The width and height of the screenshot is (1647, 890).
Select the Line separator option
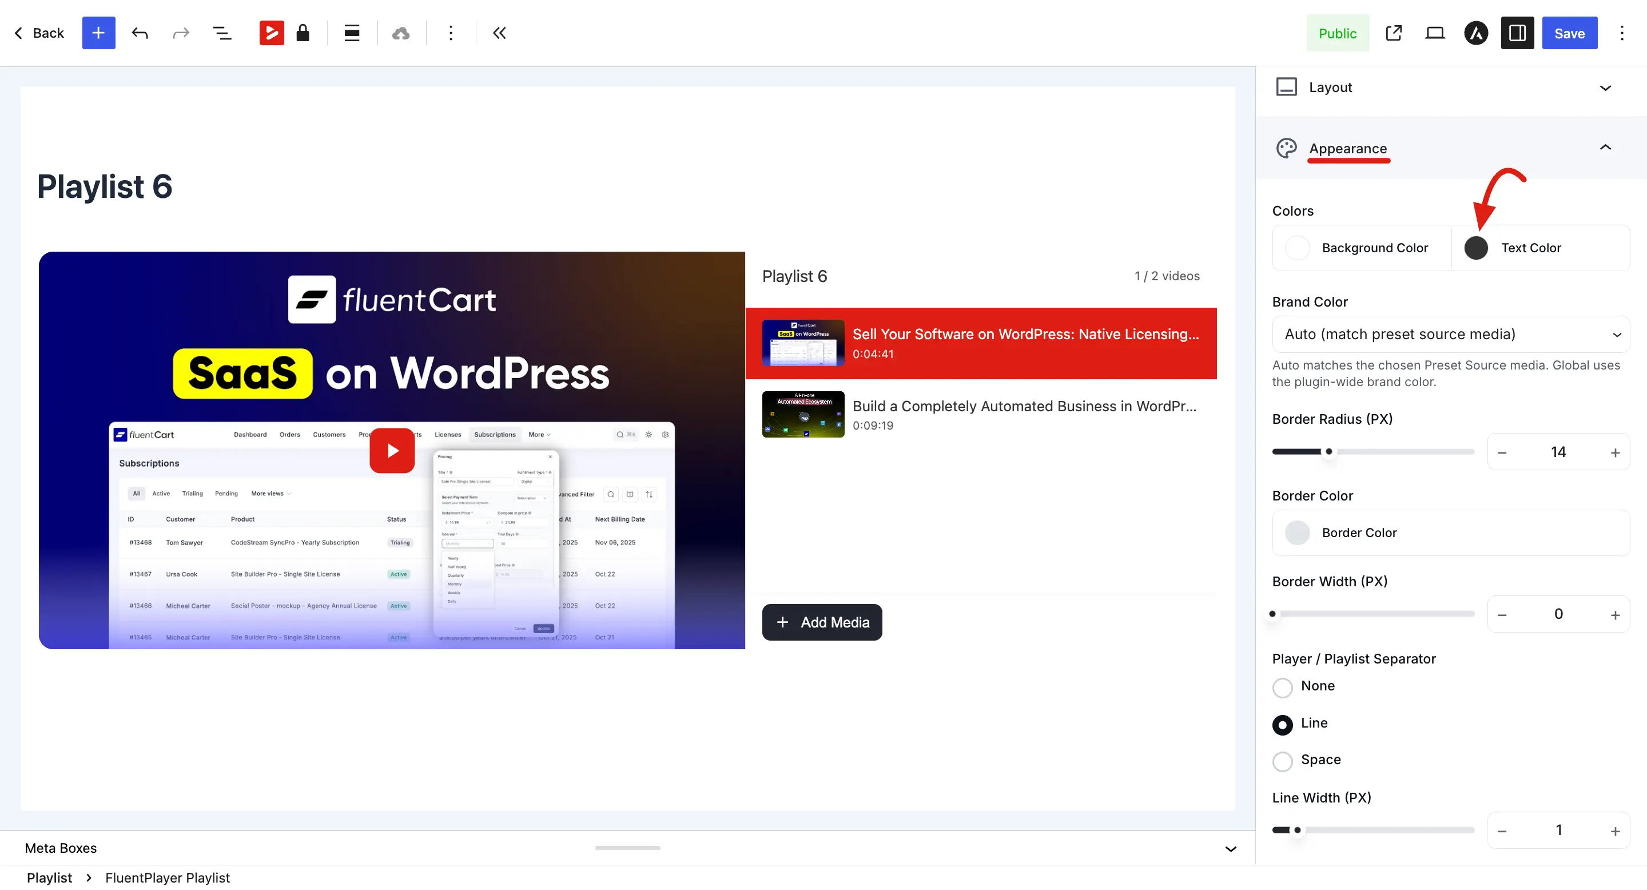coord(1283,724)
